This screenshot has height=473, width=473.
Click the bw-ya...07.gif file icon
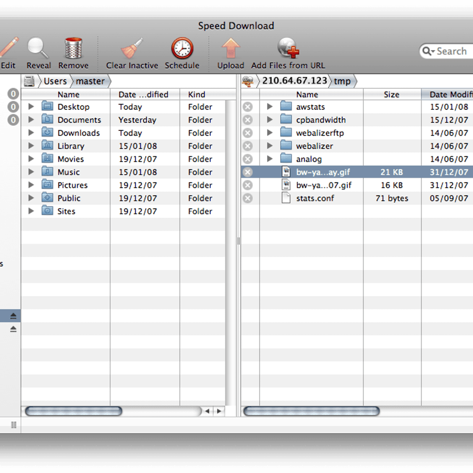tap(286, 185)
